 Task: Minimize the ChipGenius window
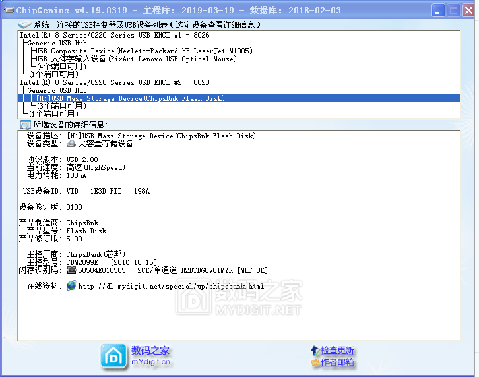(438, 10)
